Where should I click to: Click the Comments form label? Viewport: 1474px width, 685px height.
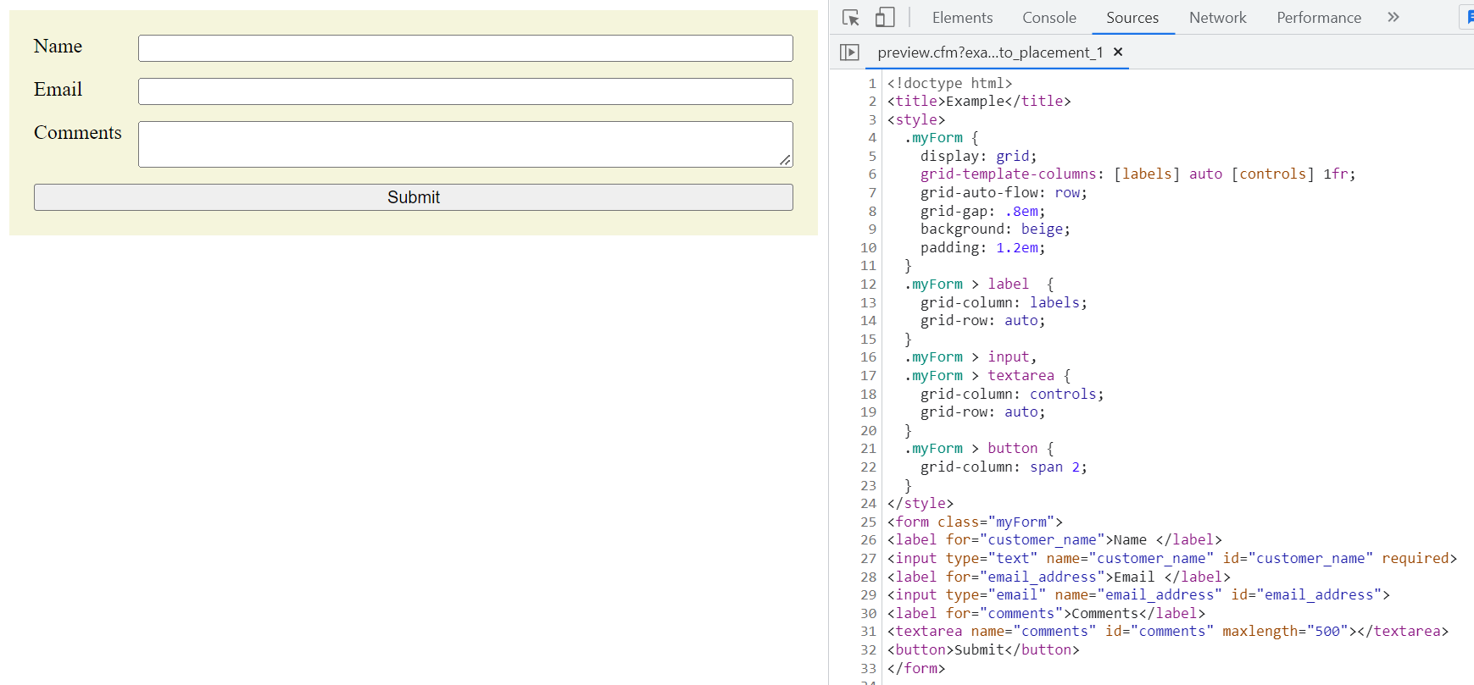78,133
